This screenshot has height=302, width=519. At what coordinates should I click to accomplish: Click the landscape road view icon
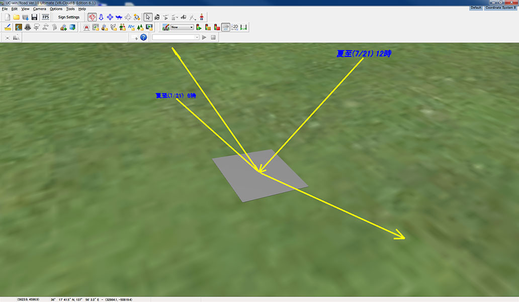click(166, 27)
